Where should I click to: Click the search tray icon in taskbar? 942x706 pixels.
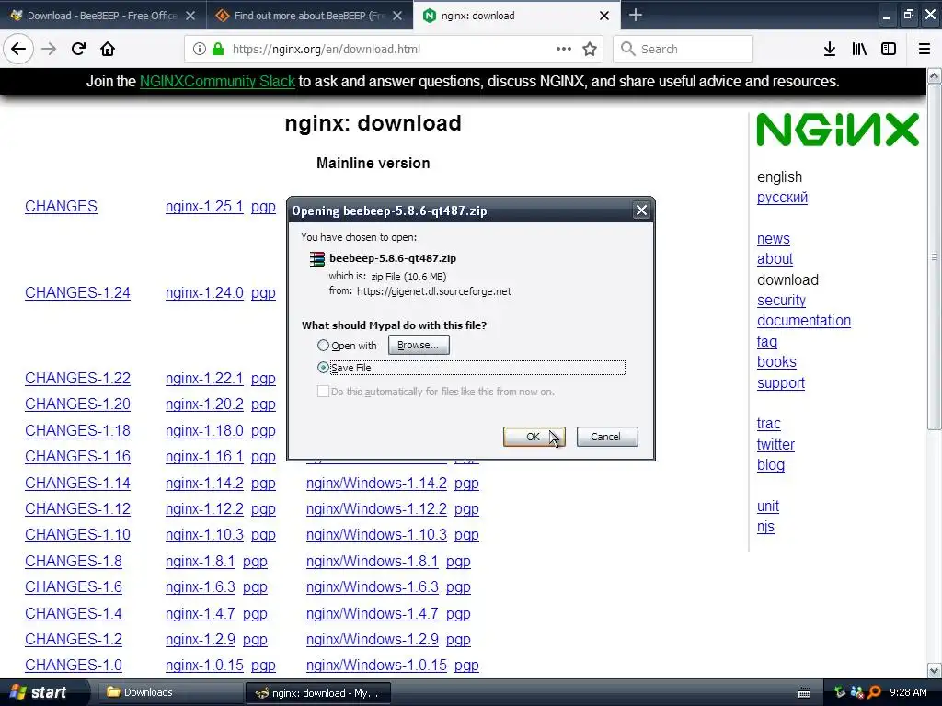[x=874, y=692]
